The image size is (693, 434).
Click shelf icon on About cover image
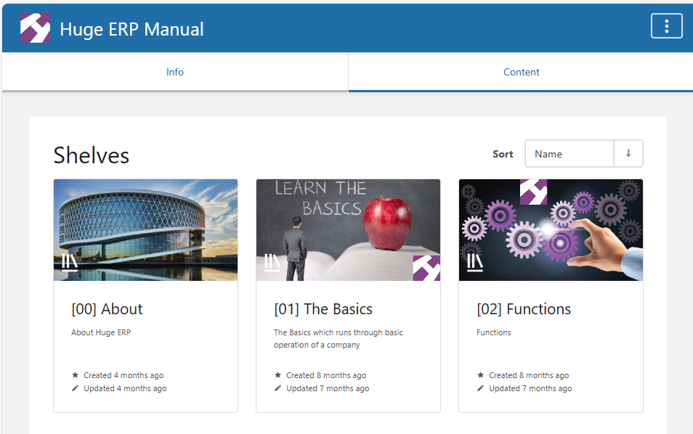tap(70, 262)
